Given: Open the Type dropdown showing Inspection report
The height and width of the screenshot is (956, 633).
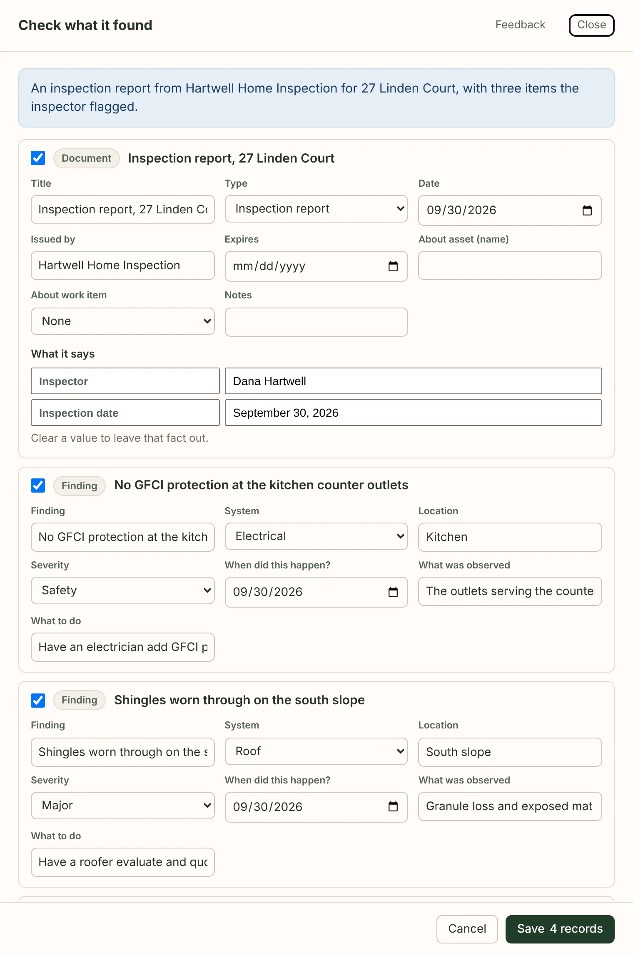Looking at the screenshot, I should tap(316, 209).
